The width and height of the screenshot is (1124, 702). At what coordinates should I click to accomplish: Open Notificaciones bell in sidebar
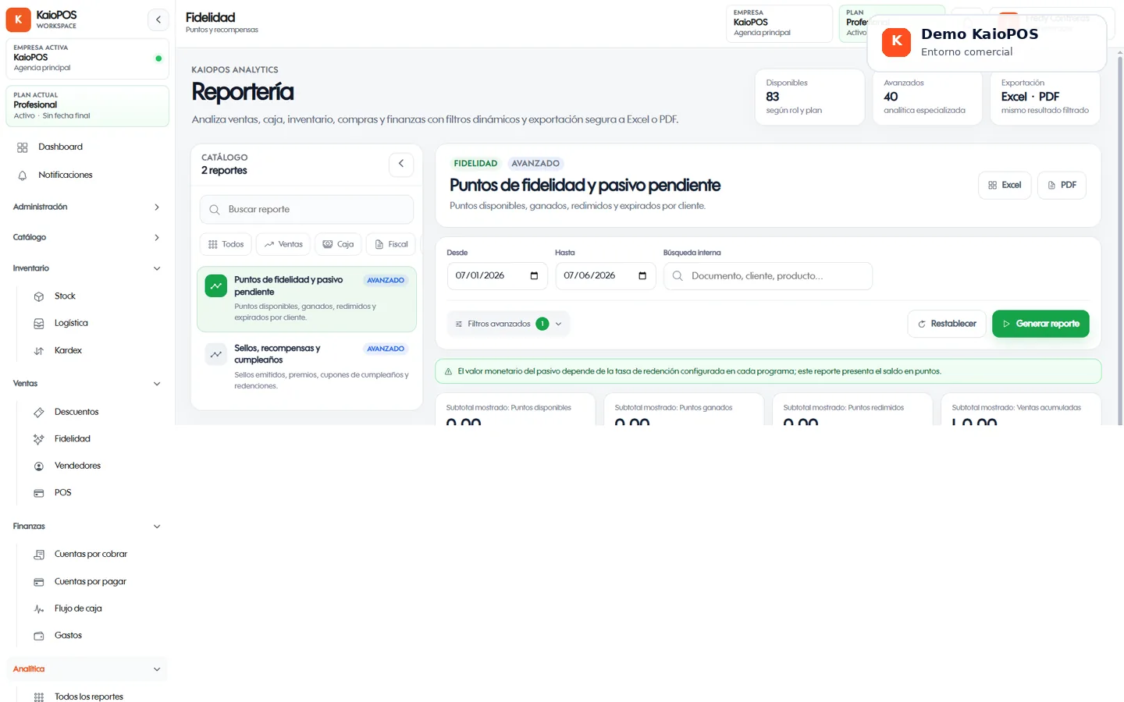[87, 175]
